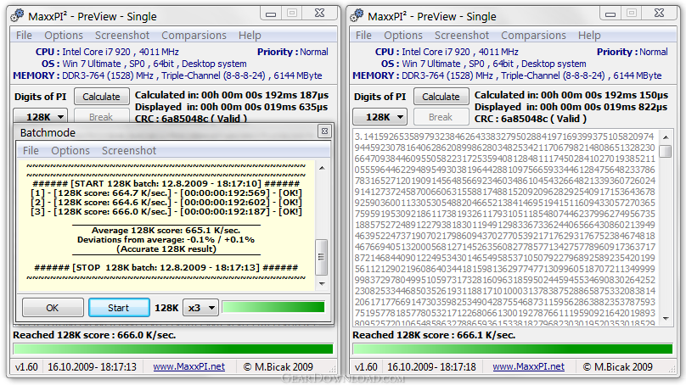The height and width of the screenshot is (385, 686).
Task: Click the gear icon in left MaxxPI title bar
Action: click(18, 16)
